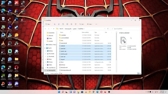Switch to details view layout icon
The width and height of the screenshot is (168, 94).
[138, 73]
